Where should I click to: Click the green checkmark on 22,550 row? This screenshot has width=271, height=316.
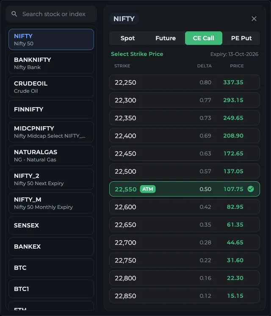pos(251,189)
